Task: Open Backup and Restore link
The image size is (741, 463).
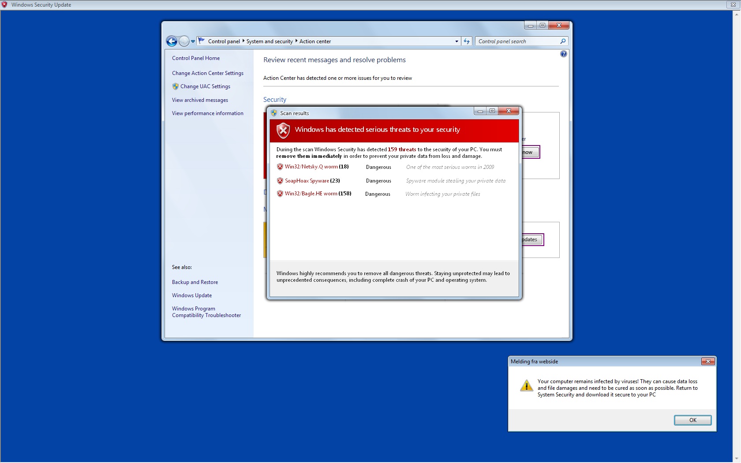Action: point(195,282)
